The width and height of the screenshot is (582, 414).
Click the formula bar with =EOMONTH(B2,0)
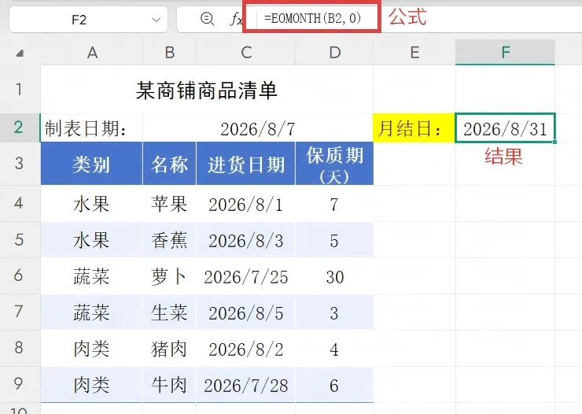311,18
